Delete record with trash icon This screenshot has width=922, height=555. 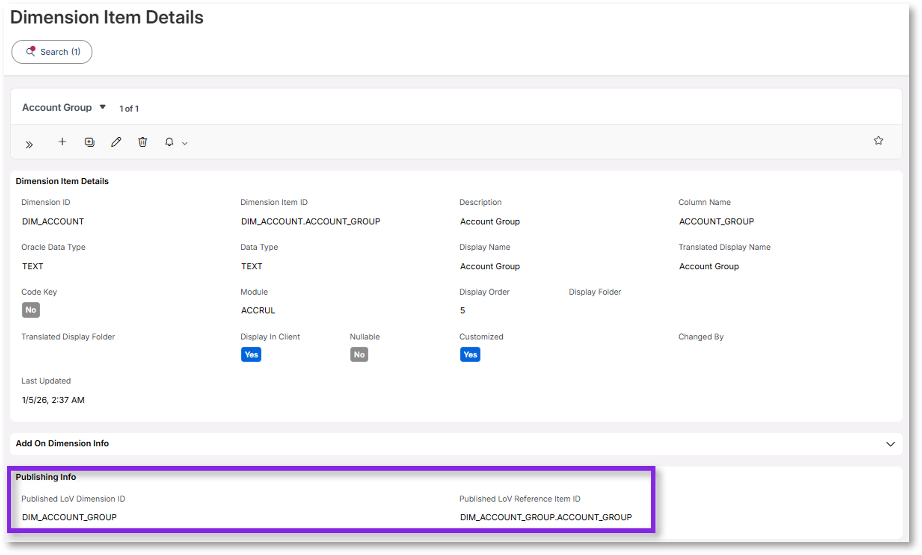click(143, 142)
